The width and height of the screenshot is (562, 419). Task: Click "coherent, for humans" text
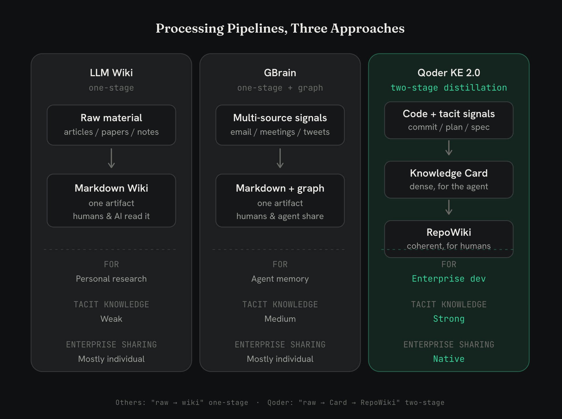point(449,246)
